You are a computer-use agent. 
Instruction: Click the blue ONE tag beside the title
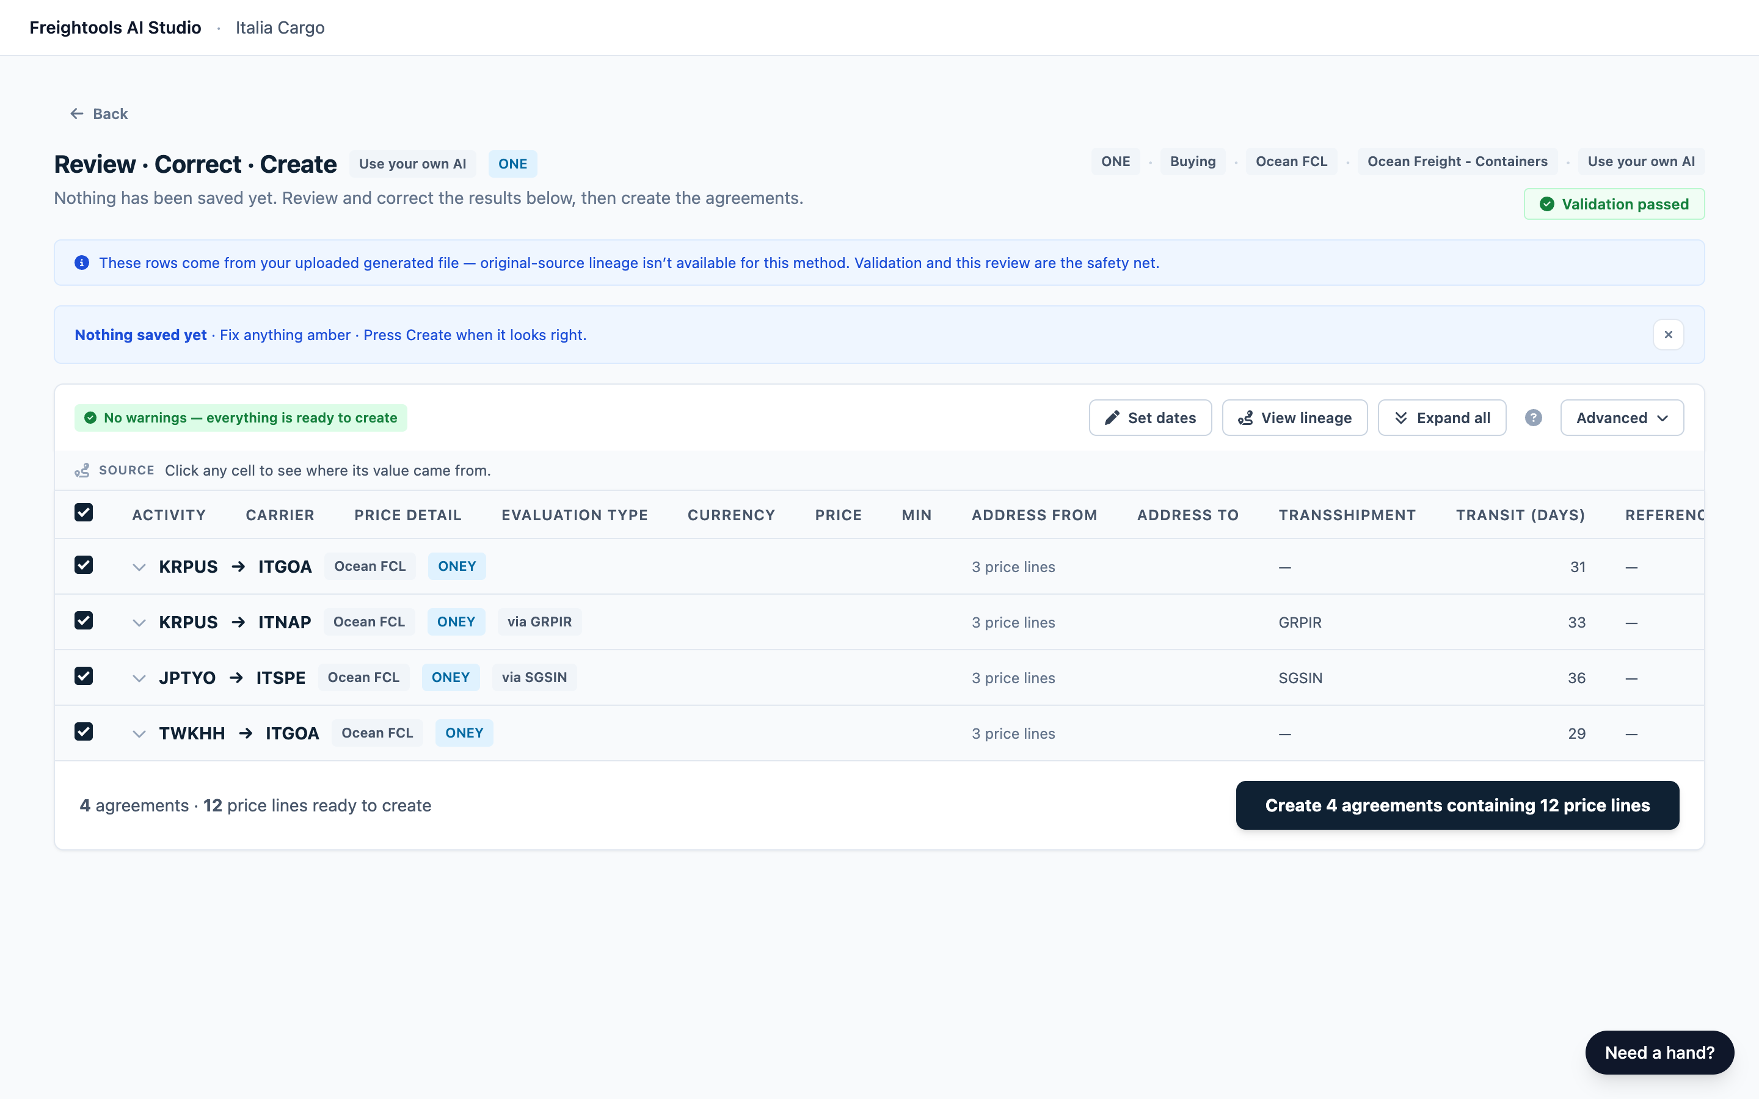point(512,164)
